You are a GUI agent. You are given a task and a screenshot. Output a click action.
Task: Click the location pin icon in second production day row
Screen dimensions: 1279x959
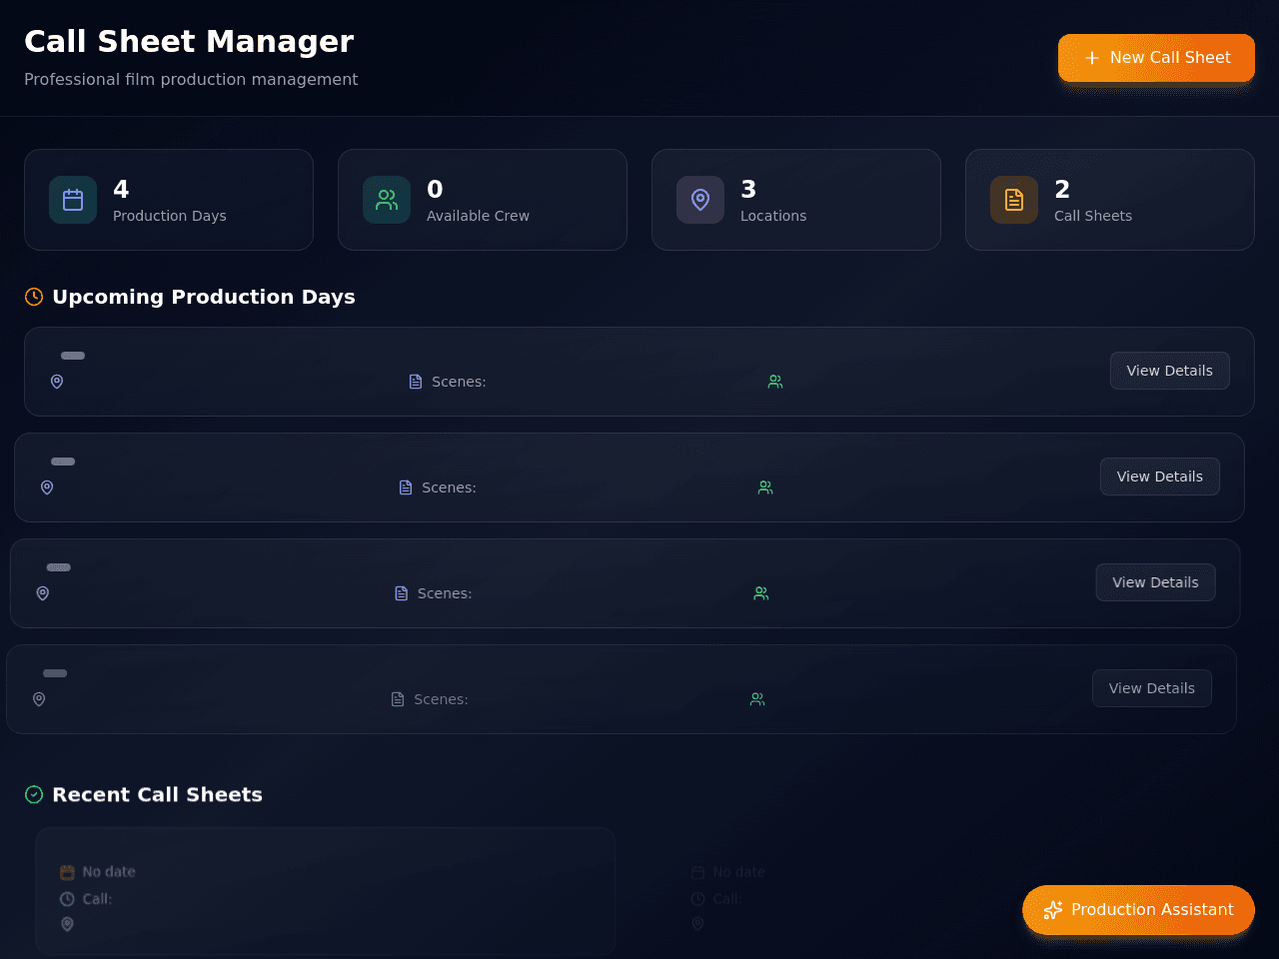pyautogui.click(x=47, y=487)
